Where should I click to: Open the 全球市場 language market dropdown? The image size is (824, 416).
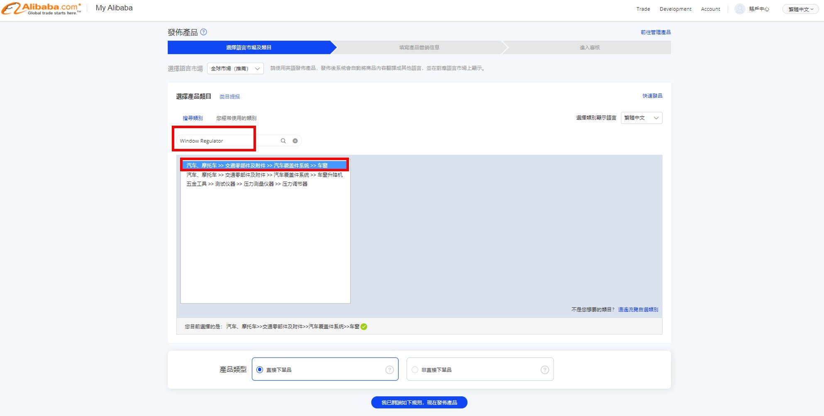[235, 68]
